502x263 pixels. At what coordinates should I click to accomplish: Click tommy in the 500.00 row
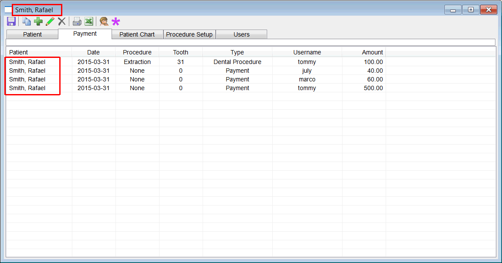tap(307, 88)
